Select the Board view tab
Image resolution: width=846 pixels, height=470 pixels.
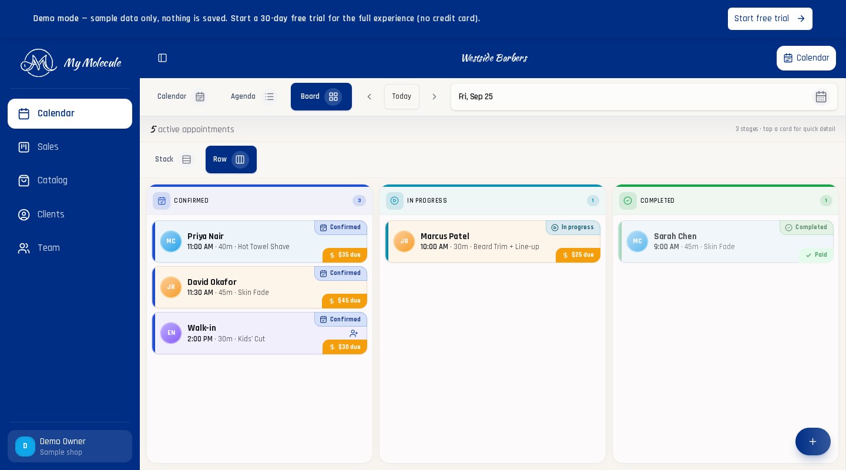pyautogui.click(x=321, y=97)
